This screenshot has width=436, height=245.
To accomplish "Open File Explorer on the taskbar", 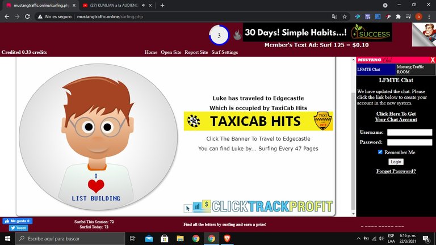I will coord(180,239).
